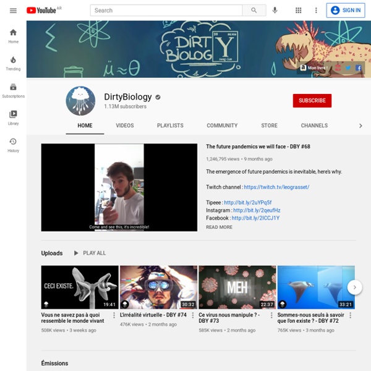Open 'The future pandemics we will face' title
Screen dimensions: 371x371
click(x=258, y=147)
